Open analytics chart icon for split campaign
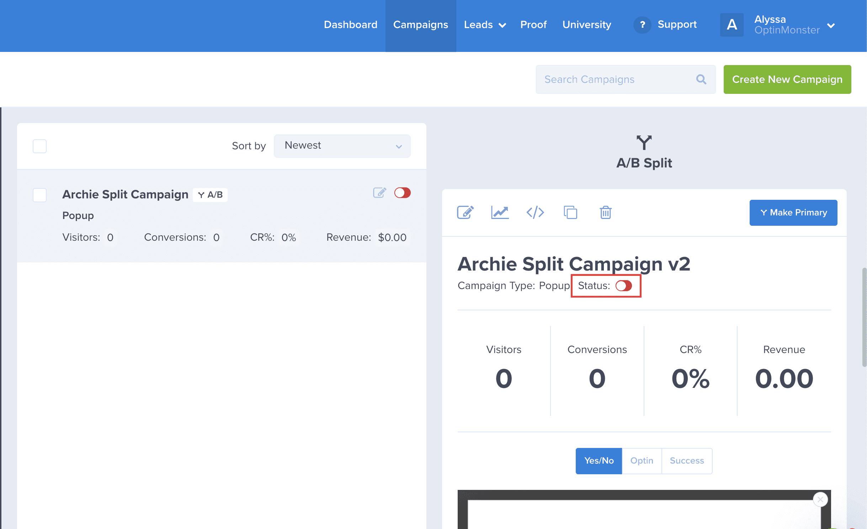Viewport: 867px width, 529px height. (x=500, y=213)
